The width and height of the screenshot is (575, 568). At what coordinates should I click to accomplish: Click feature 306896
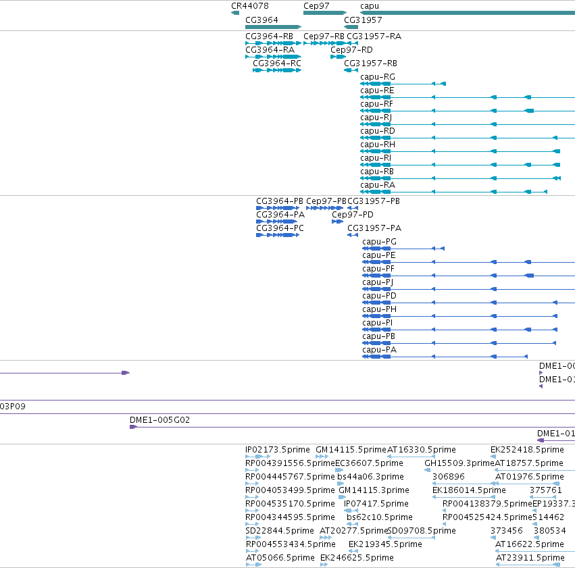465,484
